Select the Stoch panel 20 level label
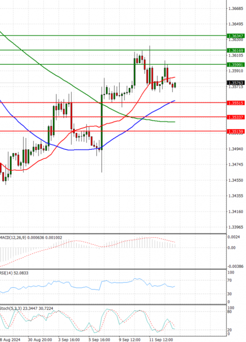Image resolution: width=246 pixels, height=342 pixels. click(230, 330)
